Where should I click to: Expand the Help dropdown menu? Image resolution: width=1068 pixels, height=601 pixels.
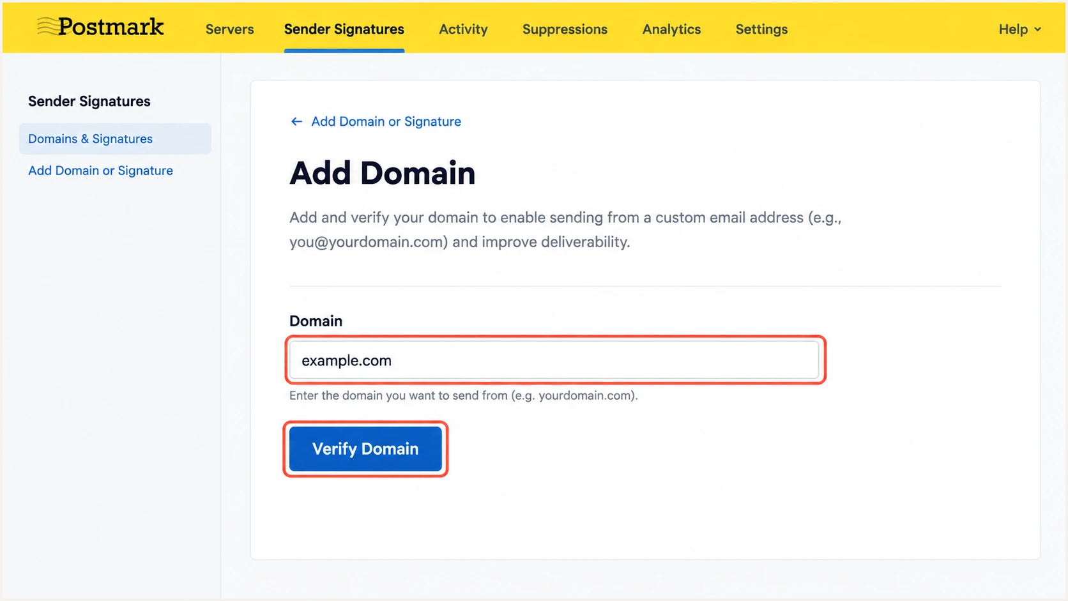(x=1019, y=29)
